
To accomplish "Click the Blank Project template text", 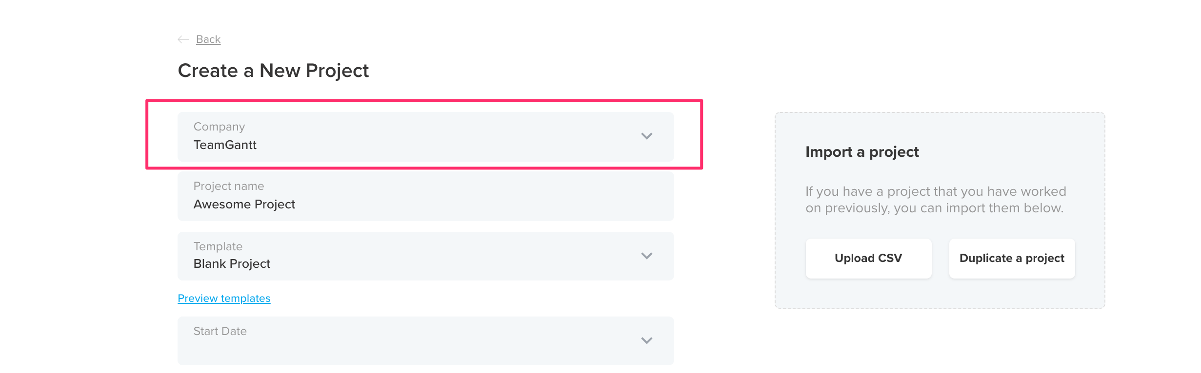I will (232, 263).
